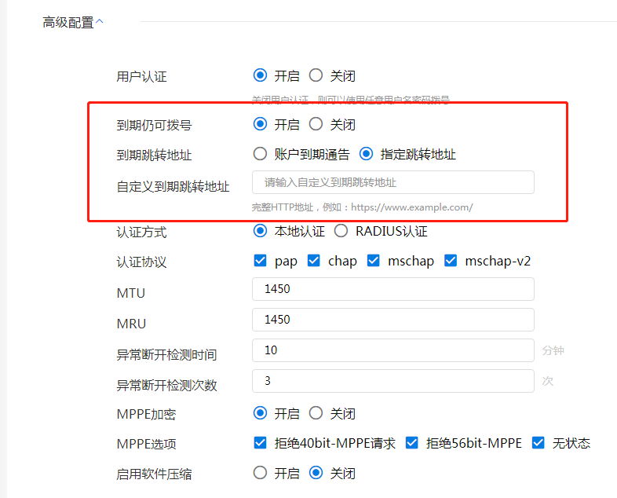This screenshot has width=617, height=498.
Task: Uncheck the pap protocol checkbox
Action: coord(261,261)
